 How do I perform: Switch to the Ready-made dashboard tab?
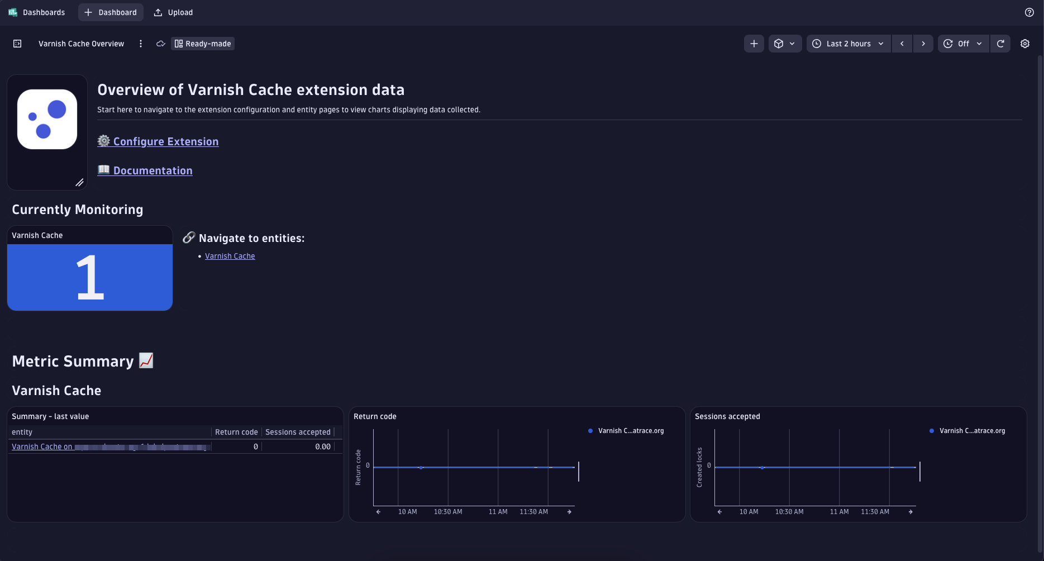202,43
